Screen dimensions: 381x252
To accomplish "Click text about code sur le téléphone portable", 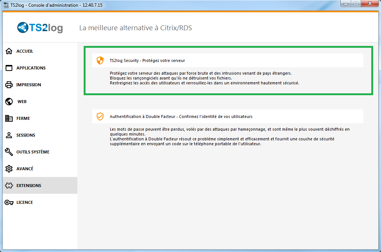I will (185, 144).
